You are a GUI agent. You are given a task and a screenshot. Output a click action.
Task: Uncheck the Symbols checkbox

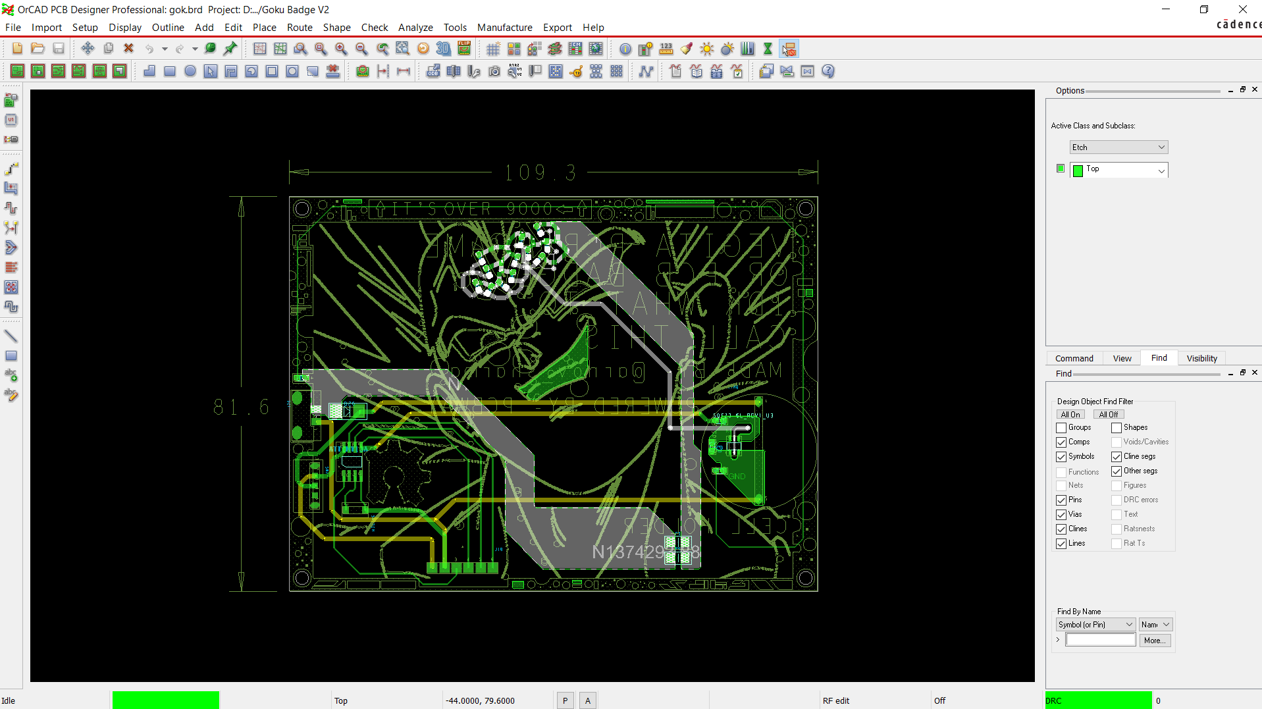point(1061,457)
